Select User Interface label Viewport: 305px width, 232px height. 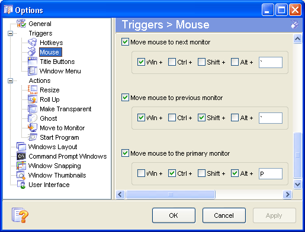coord(49,185)
